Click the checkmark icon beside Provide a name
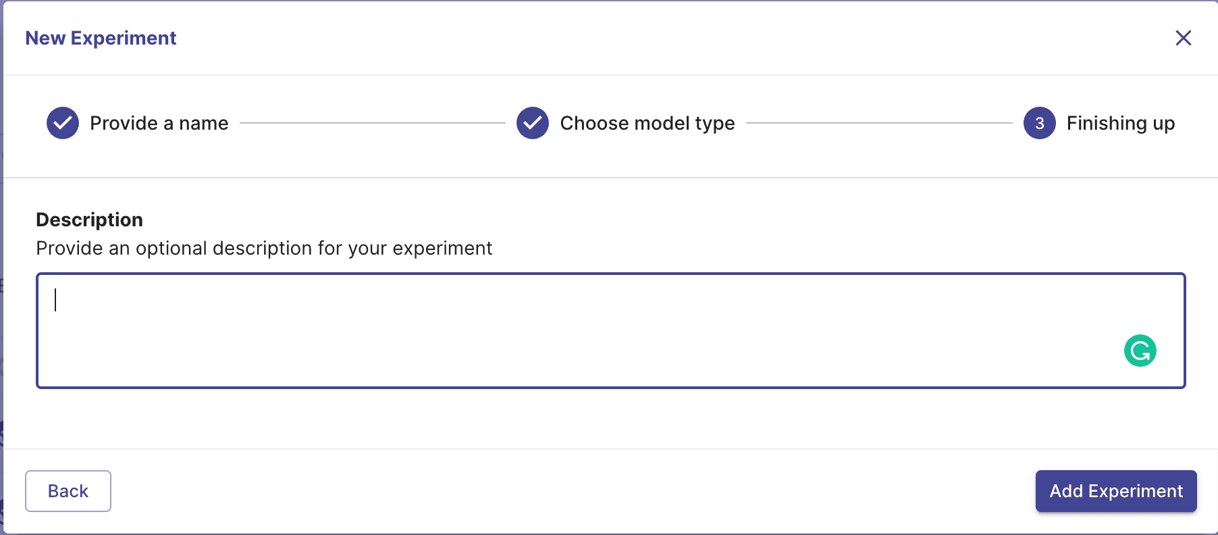Viewport: 1218px width, 535px height. point(63,123)
